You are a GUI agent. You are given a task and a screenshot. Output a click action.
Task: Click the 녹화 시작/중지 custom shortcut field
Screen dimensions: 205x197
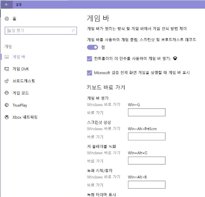point(147,184)
